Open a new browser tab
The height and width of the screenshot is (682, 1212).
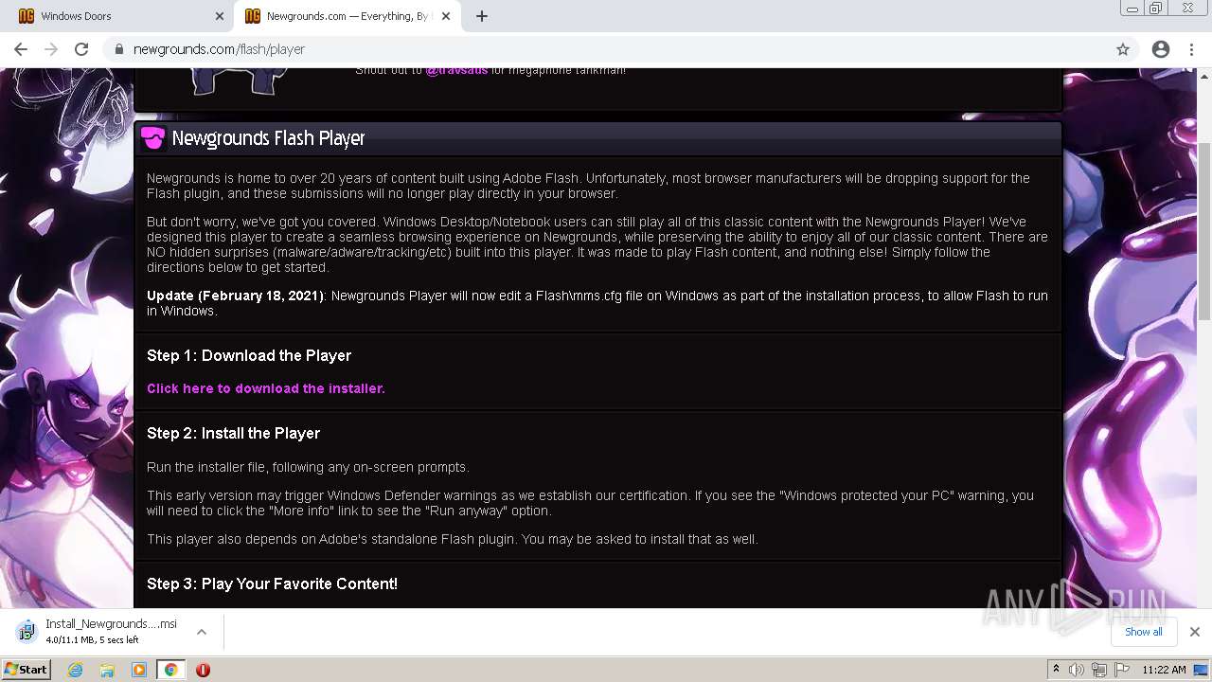482,16
